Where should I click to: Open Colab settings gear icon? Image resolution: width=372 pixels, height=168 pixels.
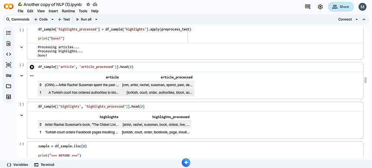(x=320, y=7)
